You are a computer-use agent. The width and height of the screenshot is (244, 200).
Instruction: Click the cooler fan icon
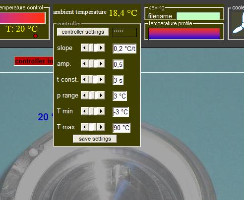coord(238,24)
